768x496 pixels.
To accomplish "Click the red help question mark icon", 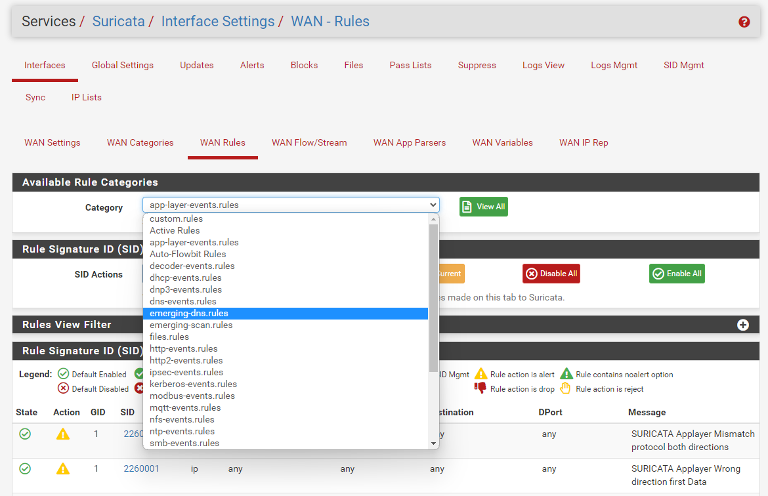I will point(744,22).
